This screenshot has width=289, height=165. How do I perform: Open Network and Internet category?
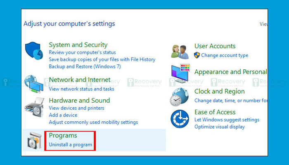pyautogui.click(x=80, y=80)
